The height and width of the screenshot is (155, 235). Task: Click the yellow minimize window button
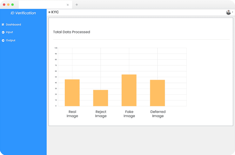tap(8, 5)
